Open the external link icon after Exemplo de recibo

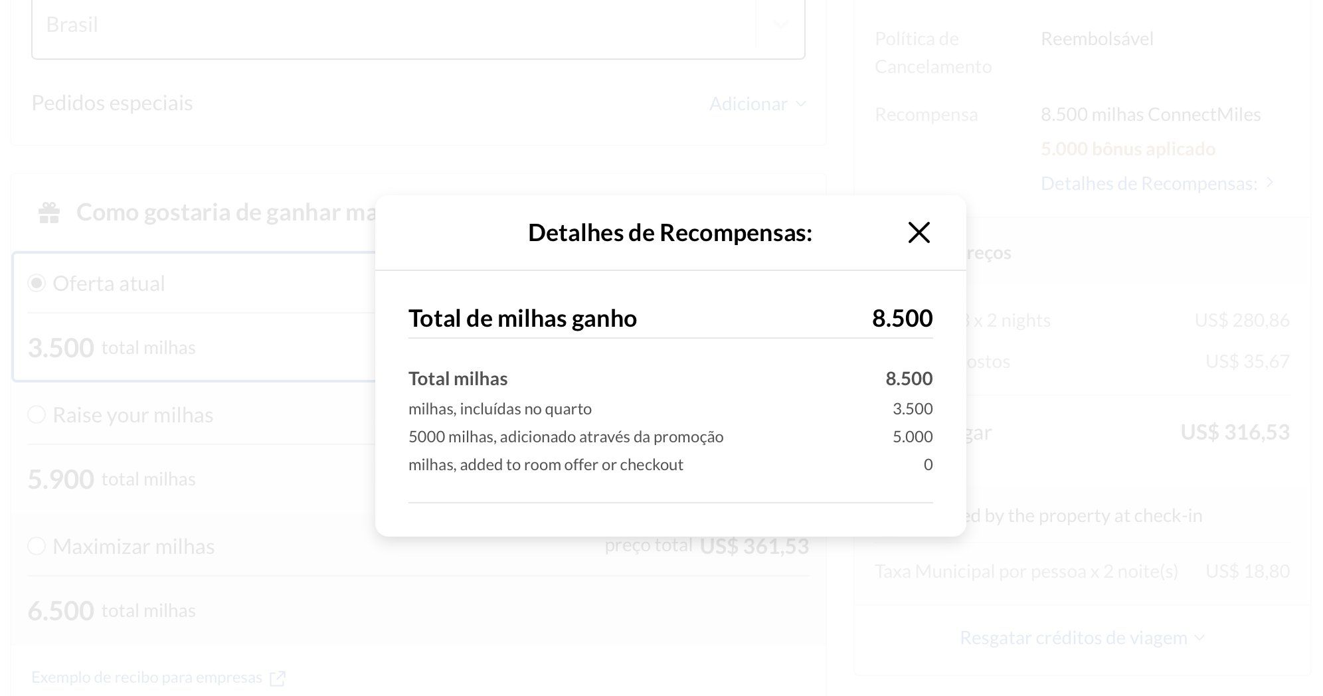(x=278, y=678)
